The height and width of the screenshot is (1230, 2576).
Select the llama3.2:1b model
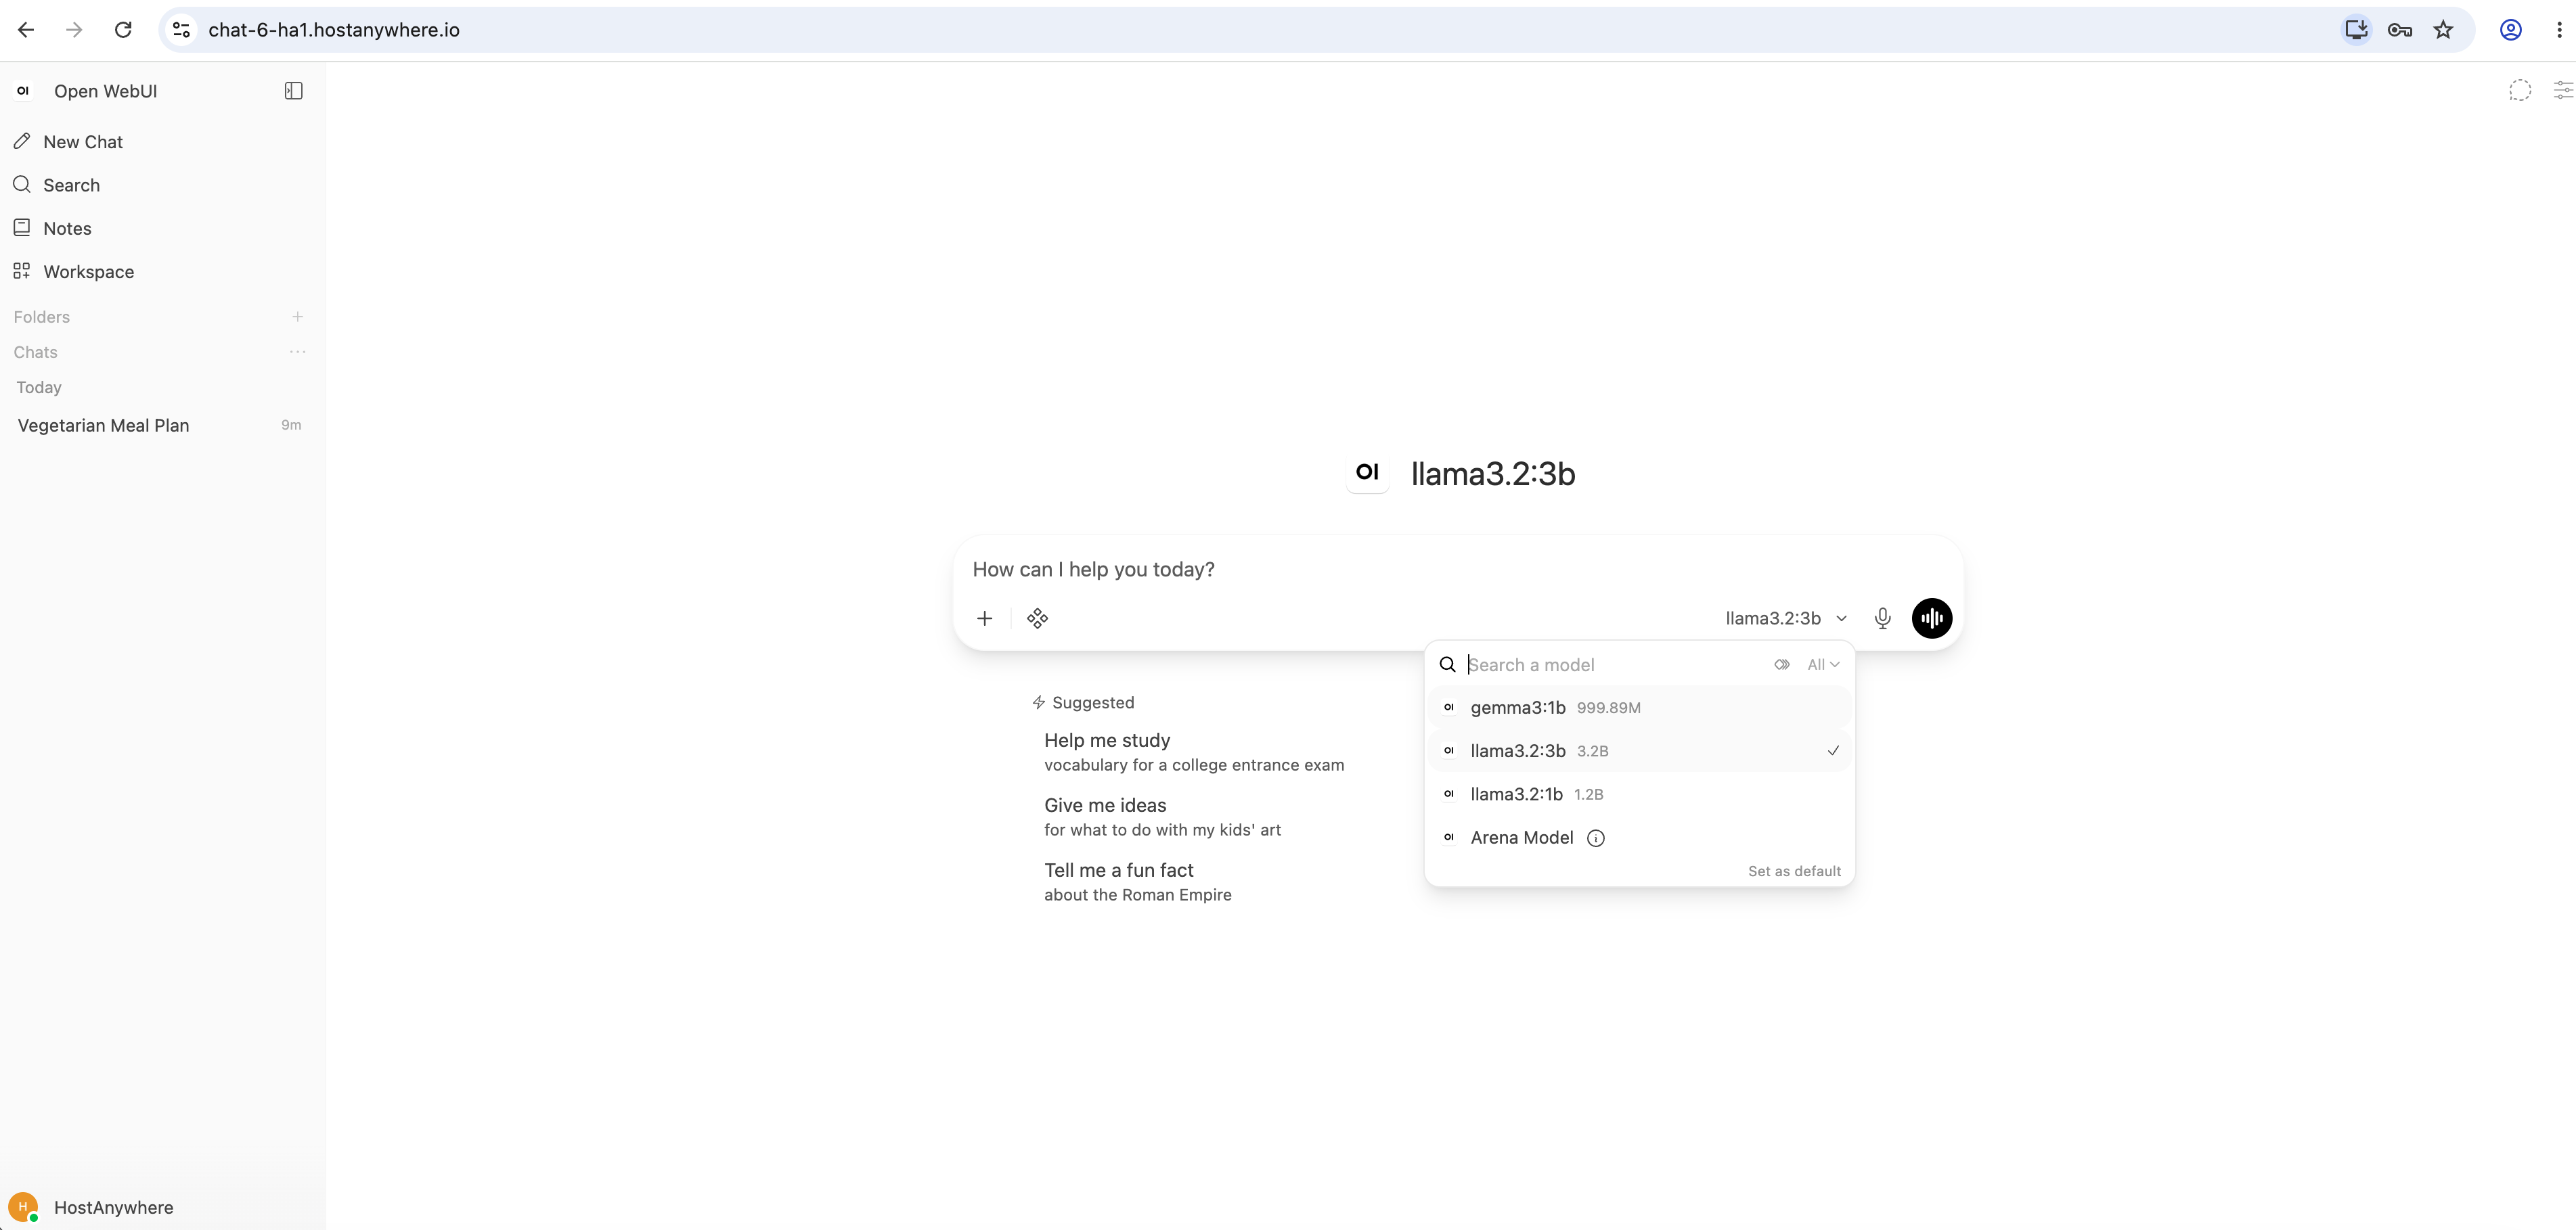tap(1639, 794)
